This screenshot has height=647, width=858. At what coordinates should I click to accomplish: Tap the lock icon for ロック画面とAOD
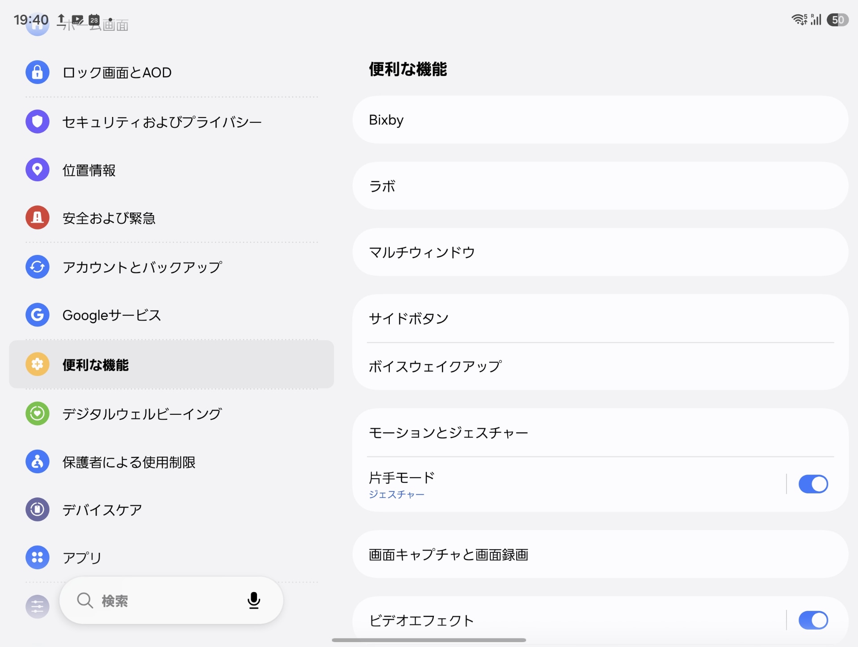[38, 72]
